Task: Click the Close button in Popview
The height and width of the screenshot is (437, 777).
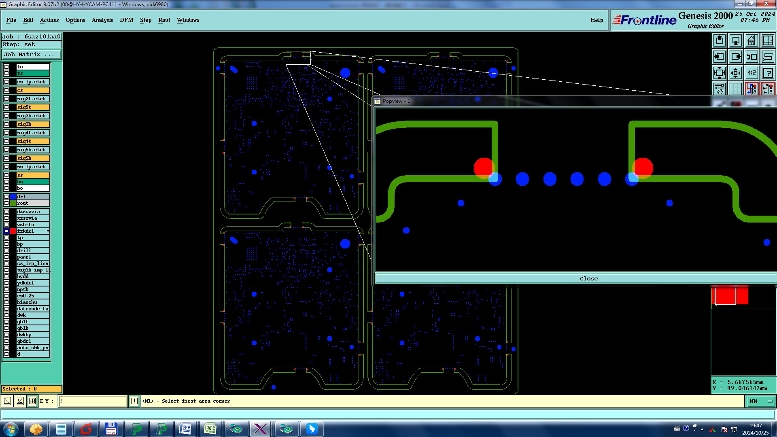Action: pyautogui.click(x=588, y=278)
